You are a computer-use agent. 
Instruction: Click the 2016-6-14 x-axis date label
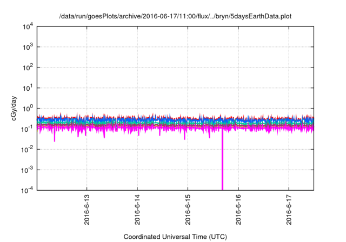(137, 210)
